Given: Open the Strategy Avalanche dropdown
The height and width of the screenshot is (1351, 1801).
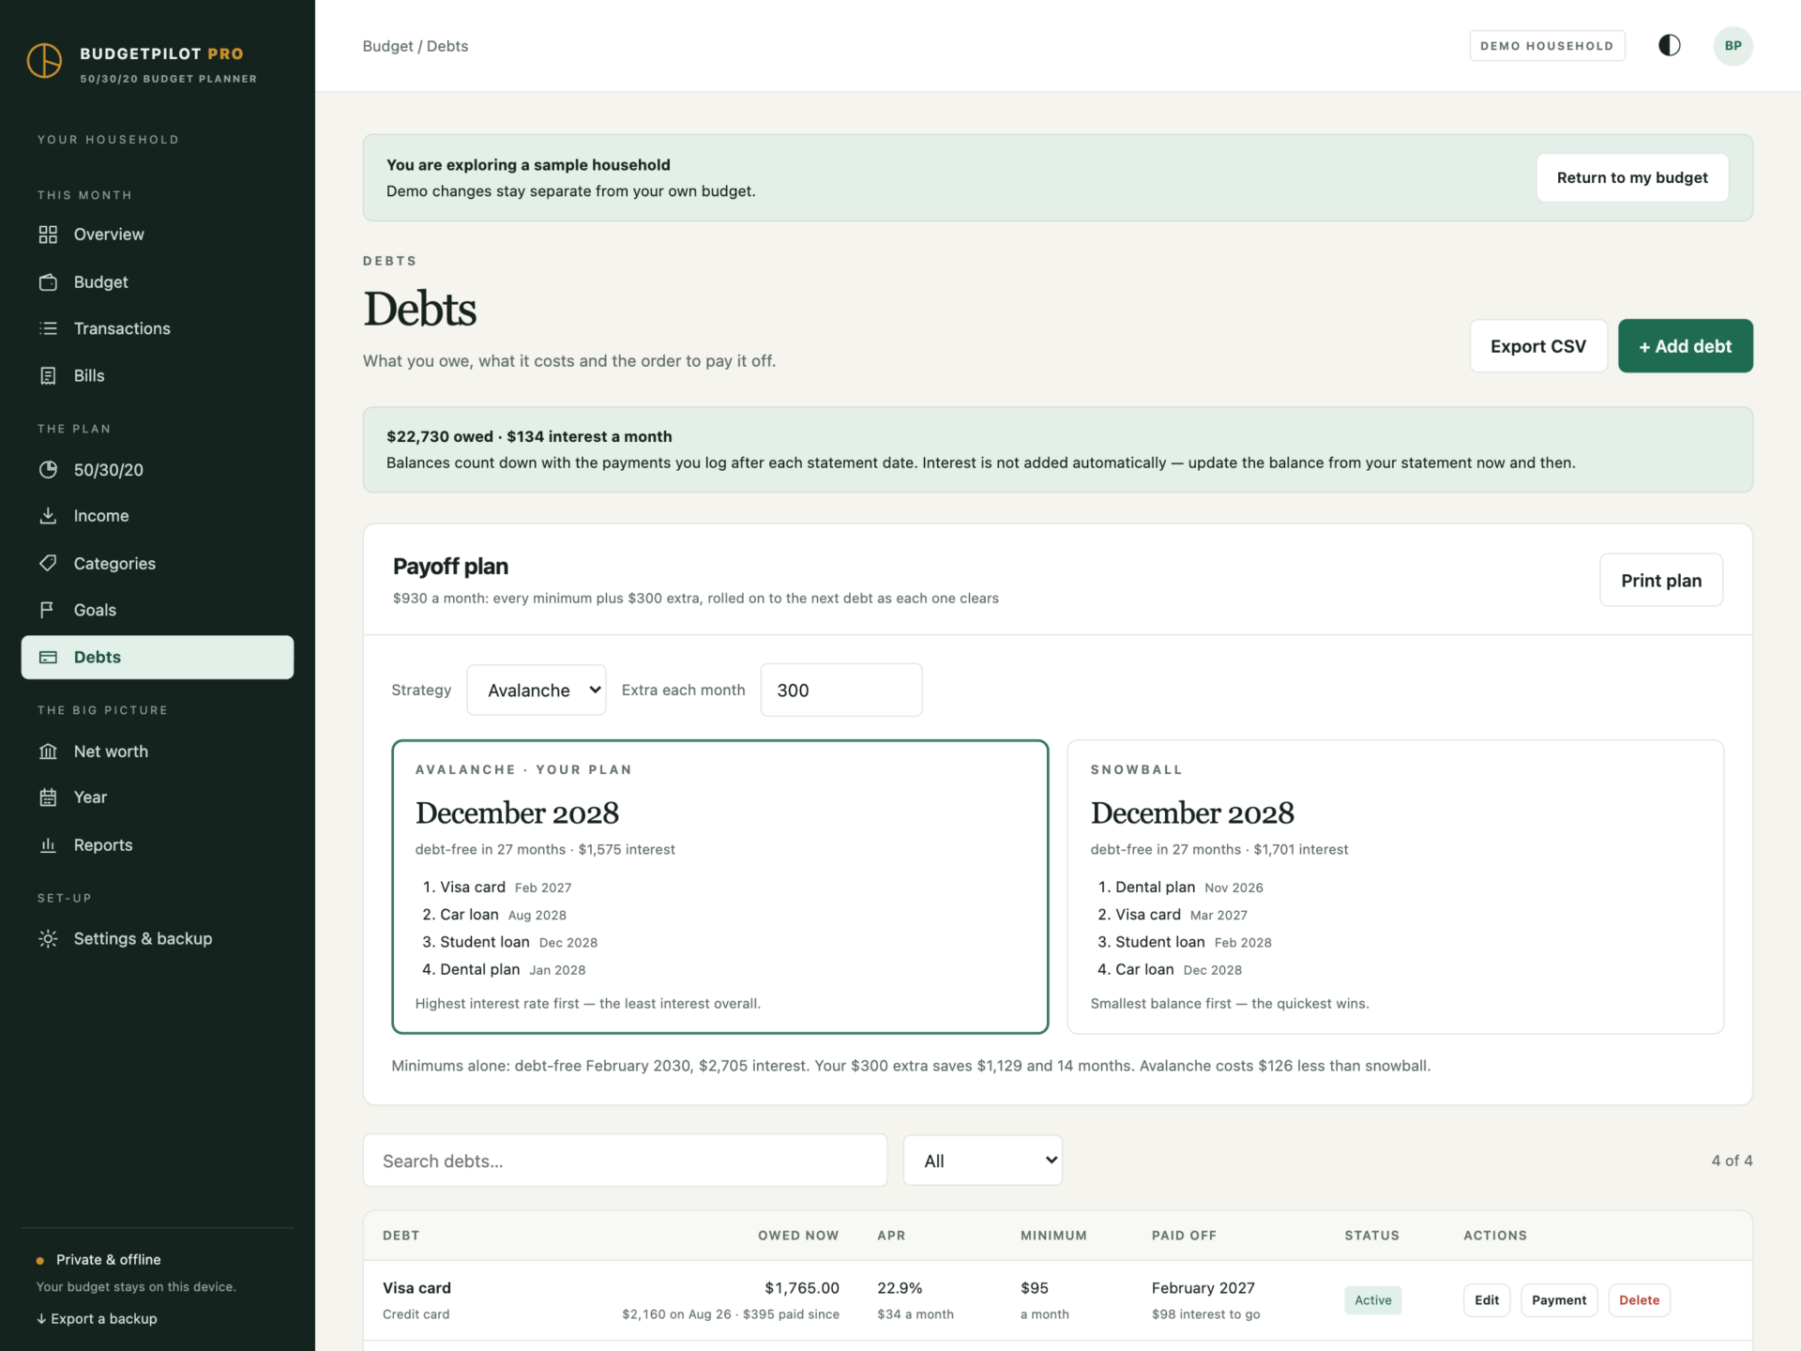Looking at the screenshot, I should 537,691.
